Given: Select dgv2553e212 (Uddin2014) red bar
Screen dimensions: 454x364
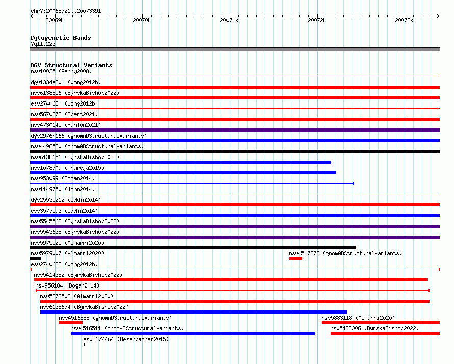Looking at the screenshot, I should pyautogui.click(x=235, y=205).
